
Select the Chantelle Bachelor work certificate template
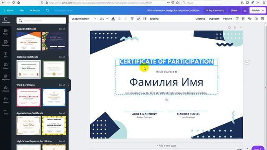[29, 97]
